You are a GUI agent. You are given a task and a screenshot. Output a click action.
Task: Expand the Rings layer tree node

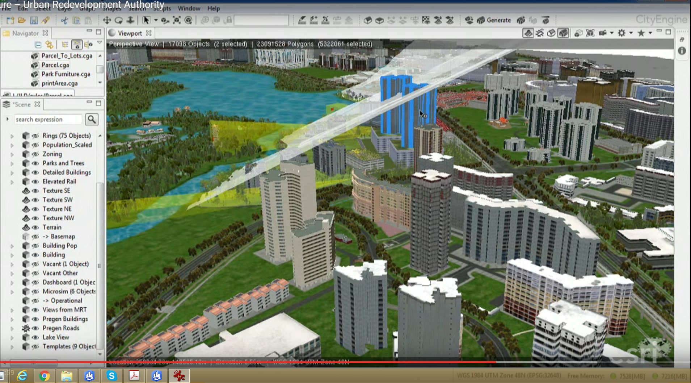point(12,136)
